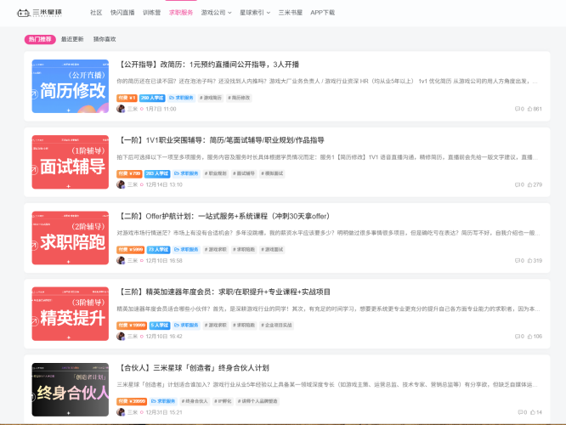Open the 精英提升 cover thumbnail
The width and height of the screenshot is (566, 425).
pos(70,314)
